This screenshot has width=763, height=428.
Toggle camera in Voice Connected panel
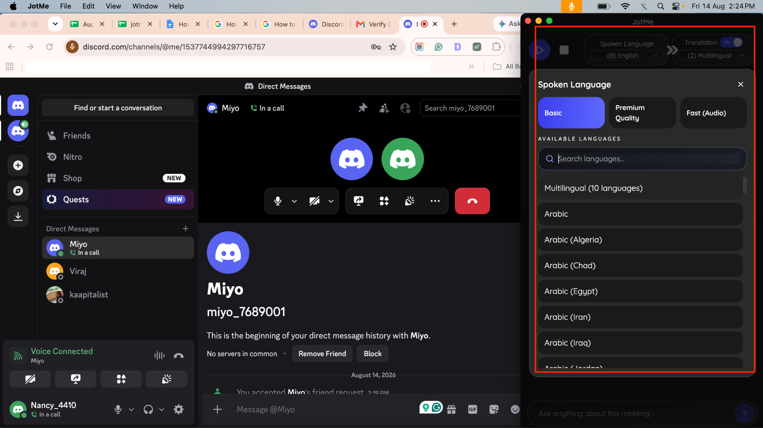pos(30,379)
